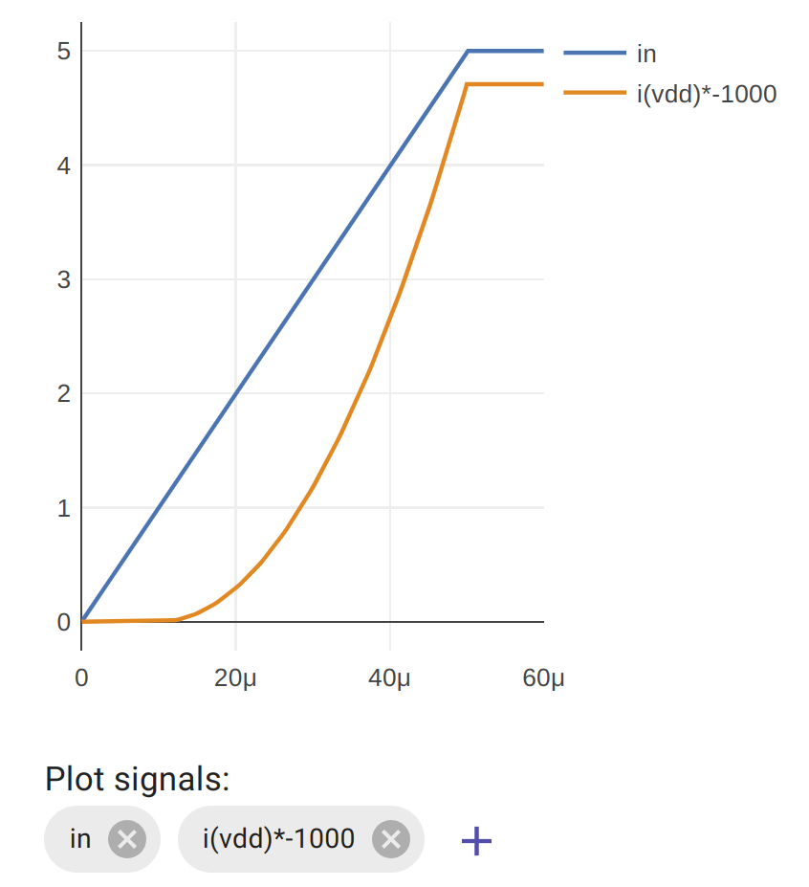Click the i(vdd)*-1000 chip label
The height and width of the screenshot is (887, 809).
click(x=278, y=838)
